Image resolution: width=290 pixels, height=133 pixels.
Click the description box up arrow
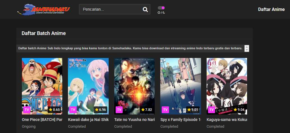(x=247, y=47)
